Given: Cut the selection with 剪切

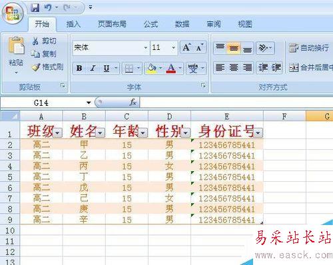Looking at the screenshot, I should point(44,41).
